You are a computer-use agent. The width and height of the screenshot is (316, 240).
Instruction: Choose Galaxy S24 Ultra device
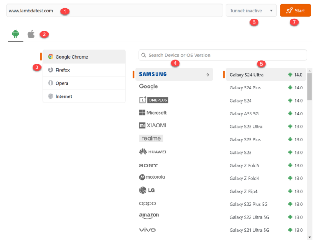point(246,75)
